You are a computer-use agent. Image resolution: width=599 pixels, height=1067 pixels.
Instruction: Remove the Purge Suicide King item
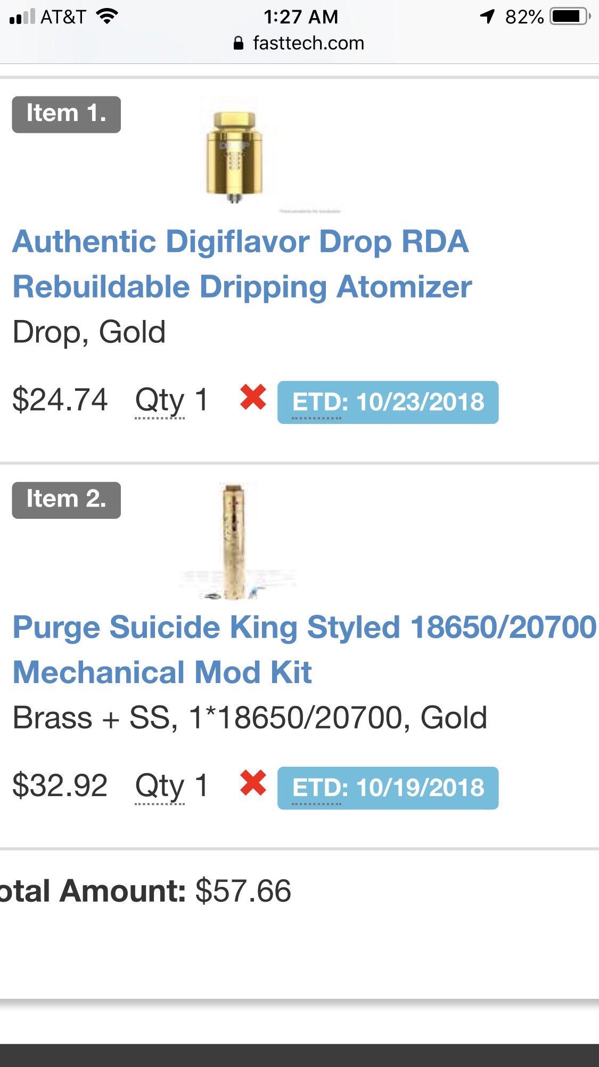coord(253,783)
